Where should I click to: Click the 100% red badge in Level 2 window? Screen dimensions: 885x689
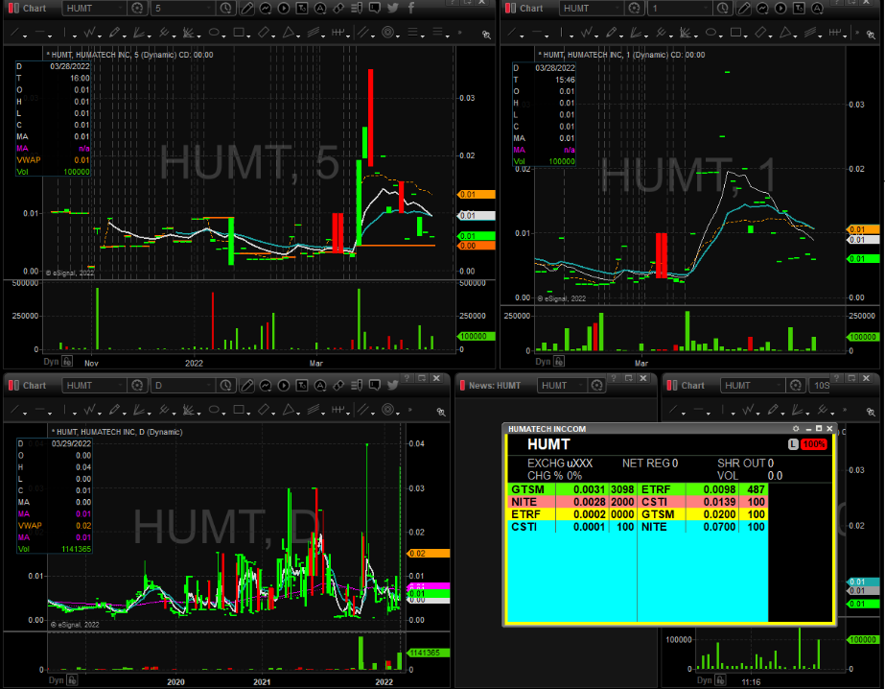[x=814, y=444]
